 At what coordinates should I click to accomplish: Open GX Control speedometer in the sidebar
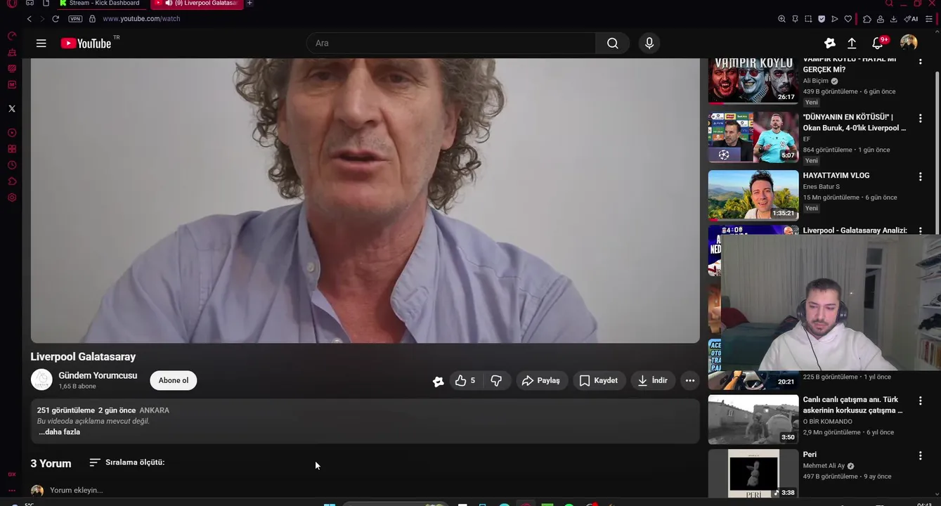(12, 36)
